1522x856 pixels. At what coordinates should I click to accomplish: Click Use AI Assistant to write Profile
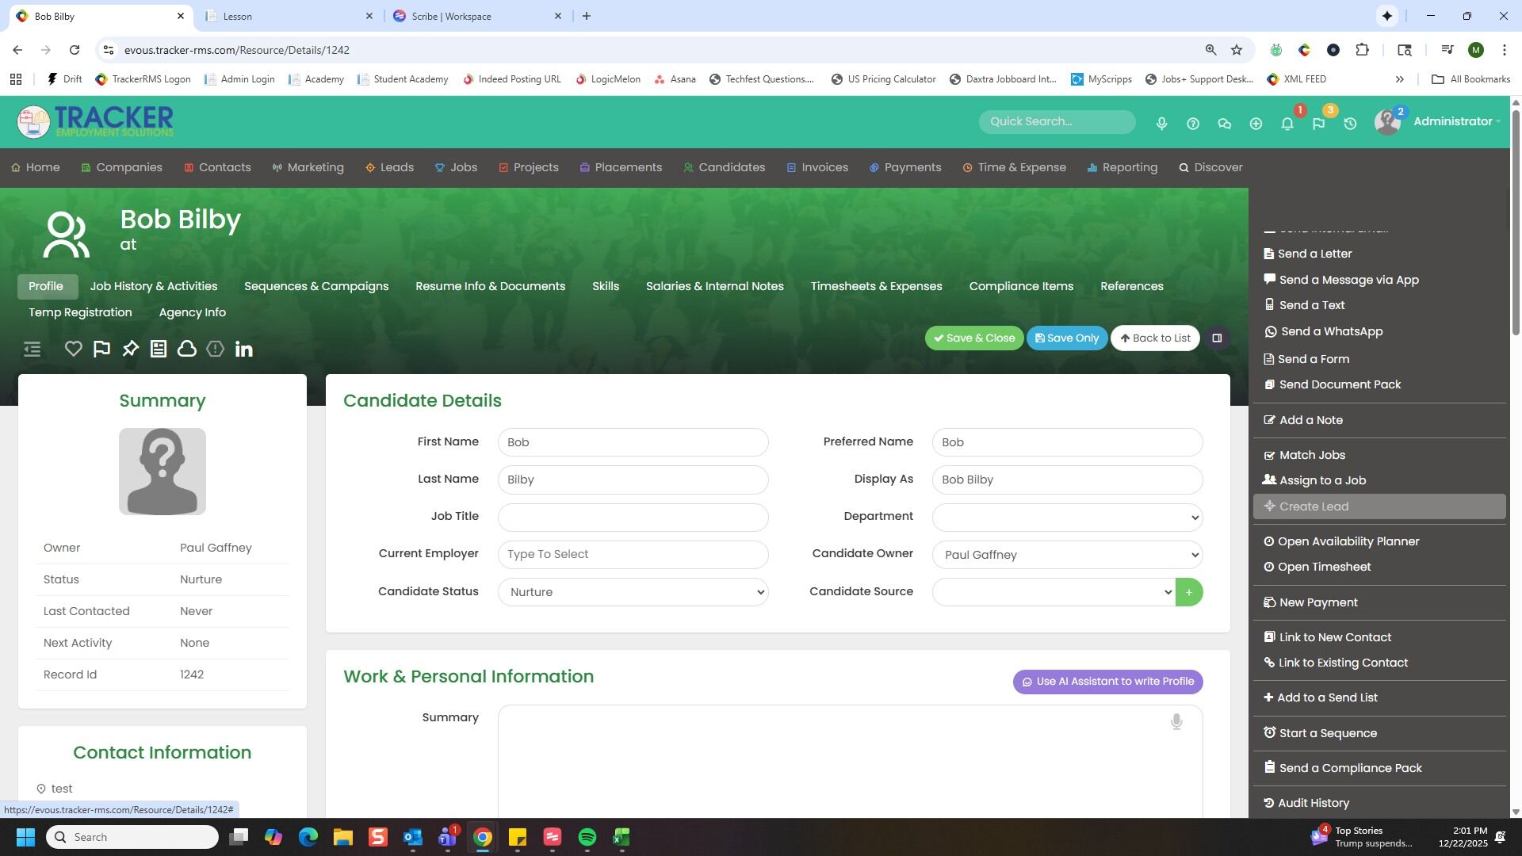point(1107,682)
